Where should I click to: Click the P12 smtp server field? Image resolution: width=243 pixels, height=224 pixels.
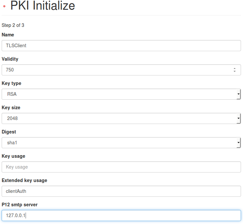121,215
